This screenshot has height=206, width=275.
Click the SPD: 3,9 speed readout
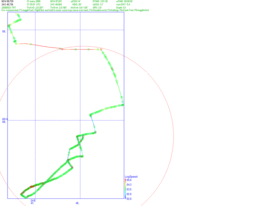pos(97,8)
